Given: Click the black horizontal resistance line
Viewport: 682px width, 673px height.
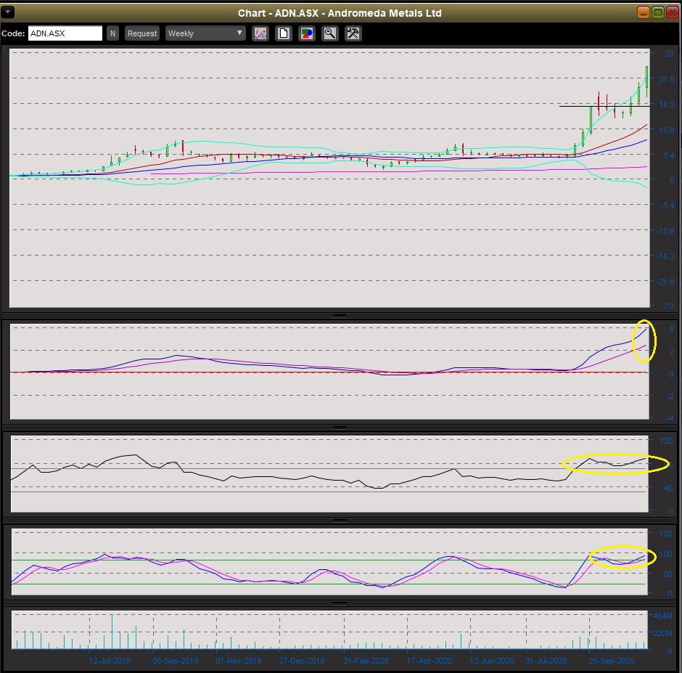Looking at the screenshot, I should click(604, 106).
